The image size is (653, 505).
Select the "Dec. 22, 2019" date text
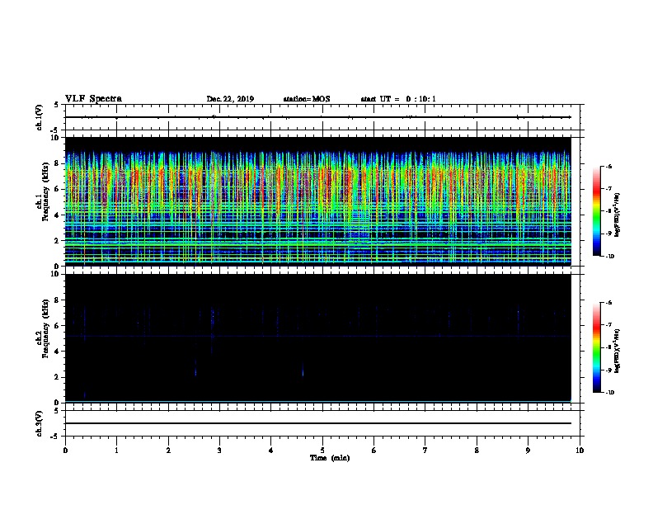230,99
